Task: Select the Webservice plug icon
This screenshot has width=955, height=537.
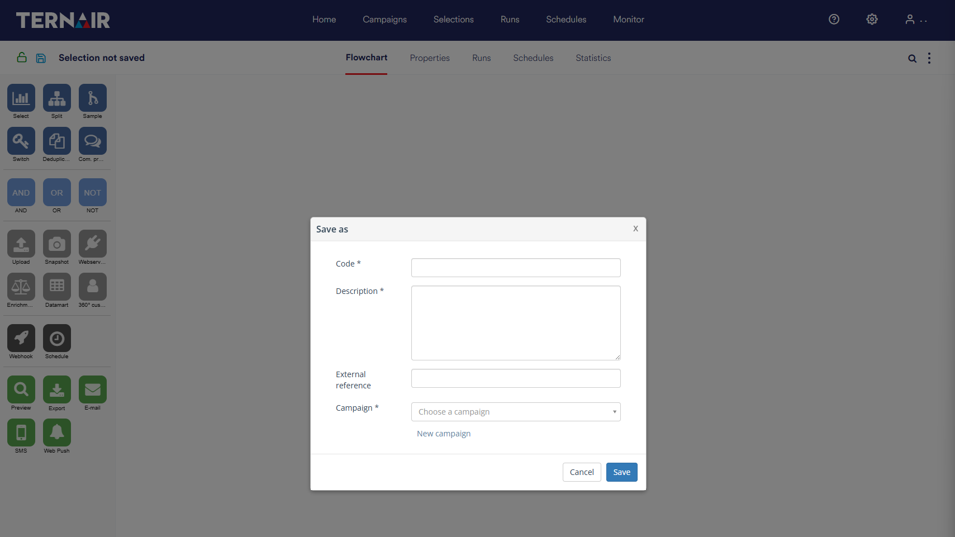Action: tap(93, 244)
